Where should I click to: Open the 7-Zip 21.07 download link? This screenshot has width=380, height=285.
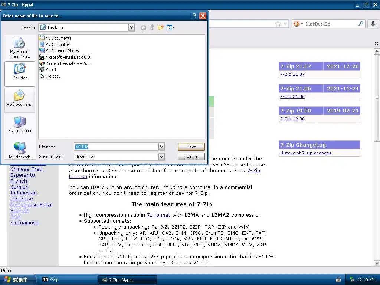(x=292, y=74)
